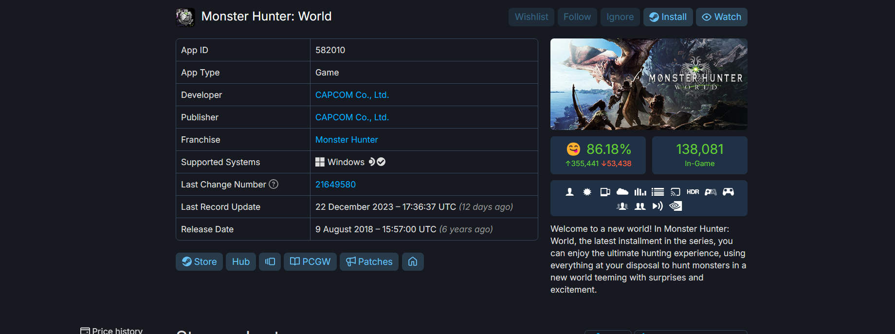This screenshot has height=334, width=895.
Task: Click the trading cards button beside Hub
Action: (270, 261)
